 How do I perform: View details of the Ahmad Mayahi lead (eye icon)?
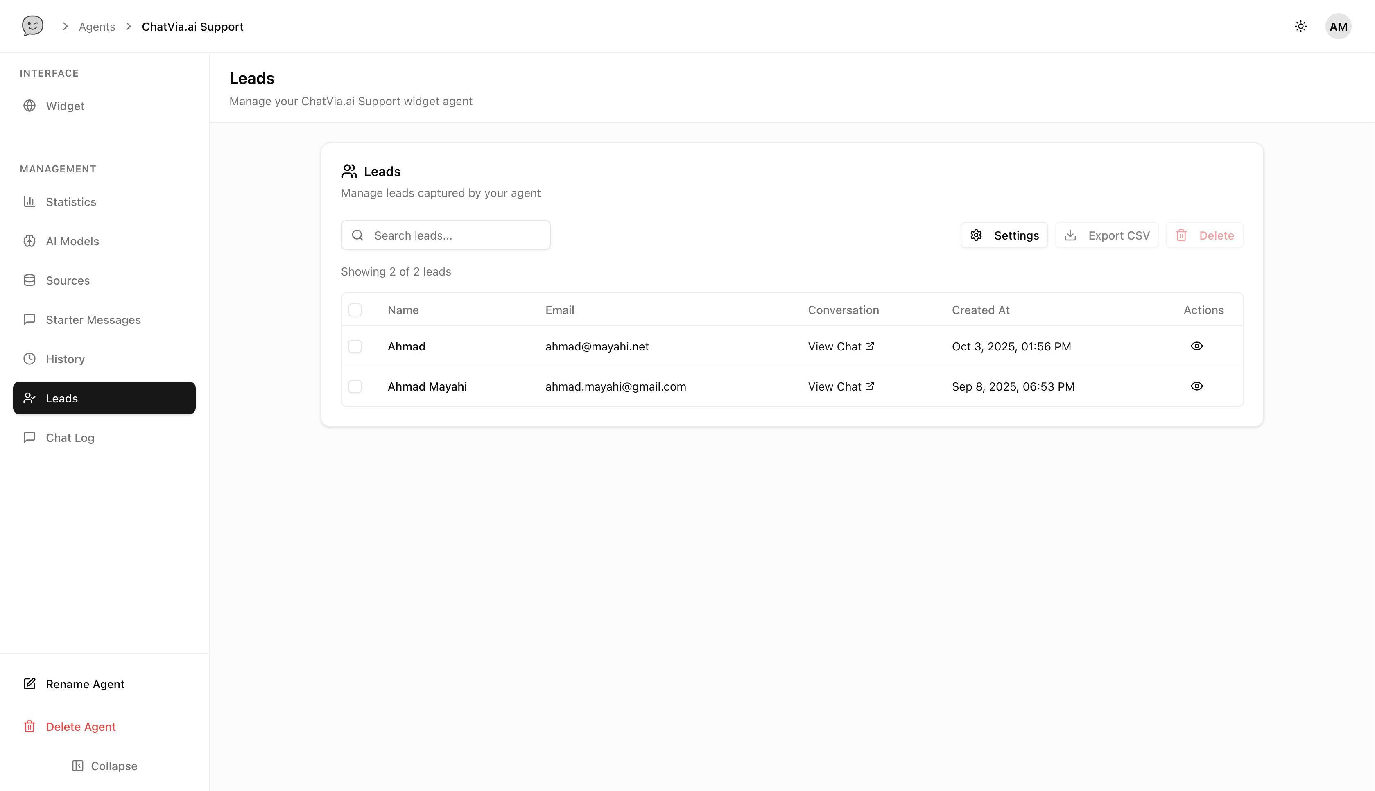1196,386
